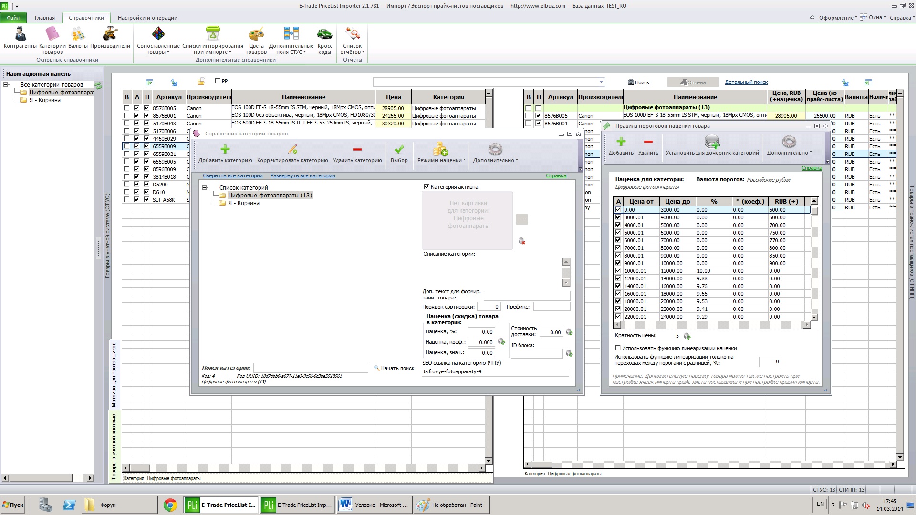This screenshot has height=515, width=916.
Task: Open Сопоставленные товары in the ribbon
Action: 158,40
